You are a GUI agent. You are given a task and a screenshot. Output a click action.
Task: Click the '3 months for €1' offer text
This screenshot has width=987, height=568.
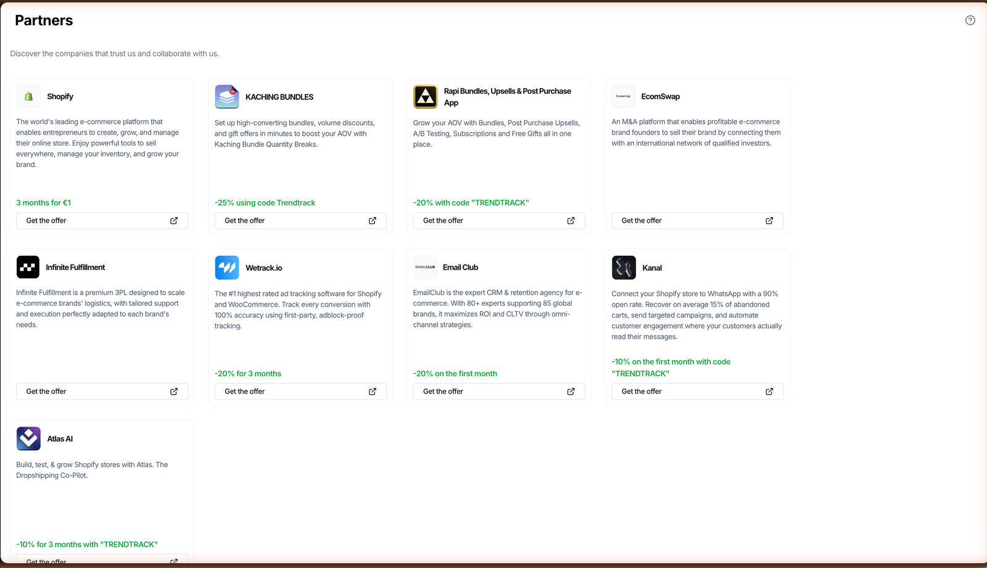click(x=44, y=203)
